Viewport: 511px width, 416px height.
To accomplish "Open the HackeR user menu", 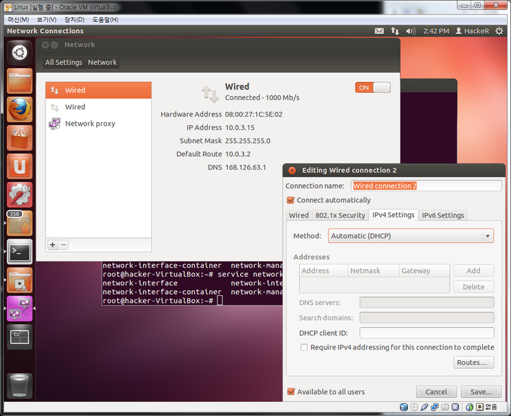I will (x=472, y=31).
